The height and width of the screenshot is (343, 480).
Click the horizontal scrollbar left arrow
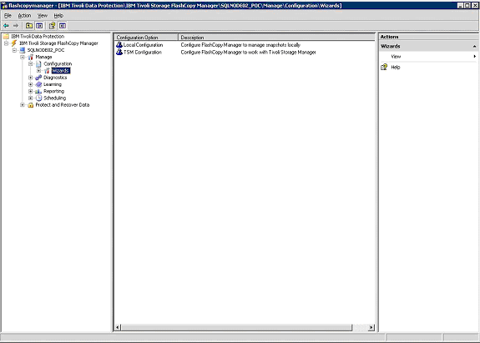[x=118, y=327]
